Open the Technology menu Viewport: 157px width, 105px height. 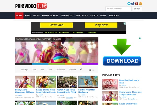tap(67, 15)
